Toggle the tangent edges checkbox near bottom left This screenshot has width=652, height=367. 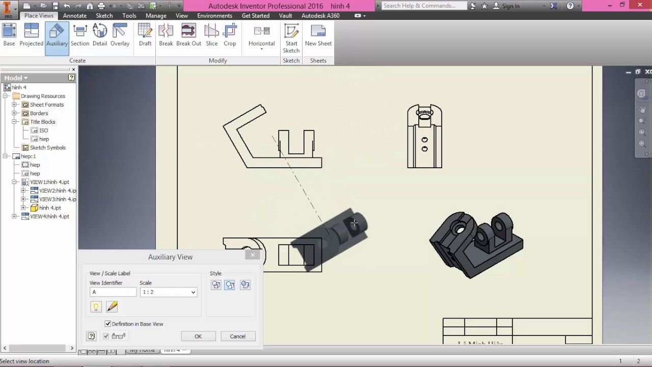tap(105, 336)
